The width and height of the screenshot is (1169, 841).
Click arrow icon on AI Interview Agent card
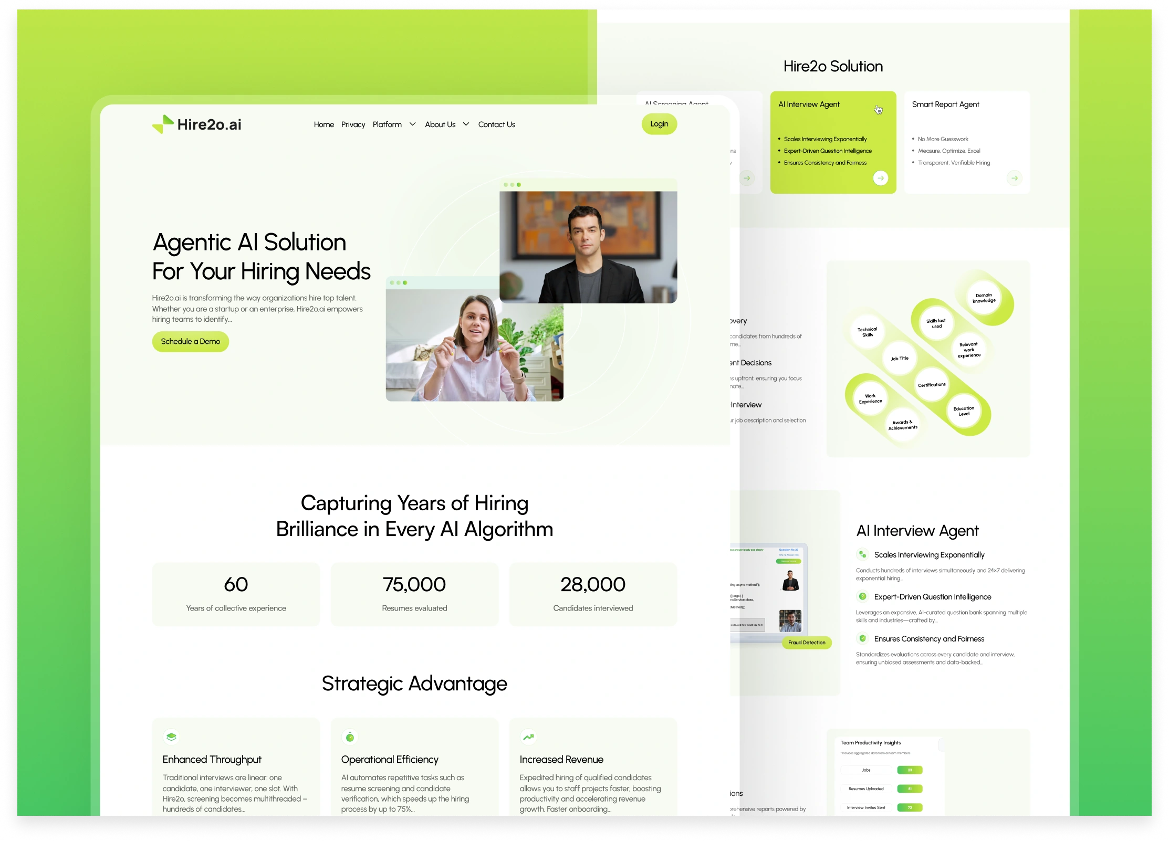880,178
